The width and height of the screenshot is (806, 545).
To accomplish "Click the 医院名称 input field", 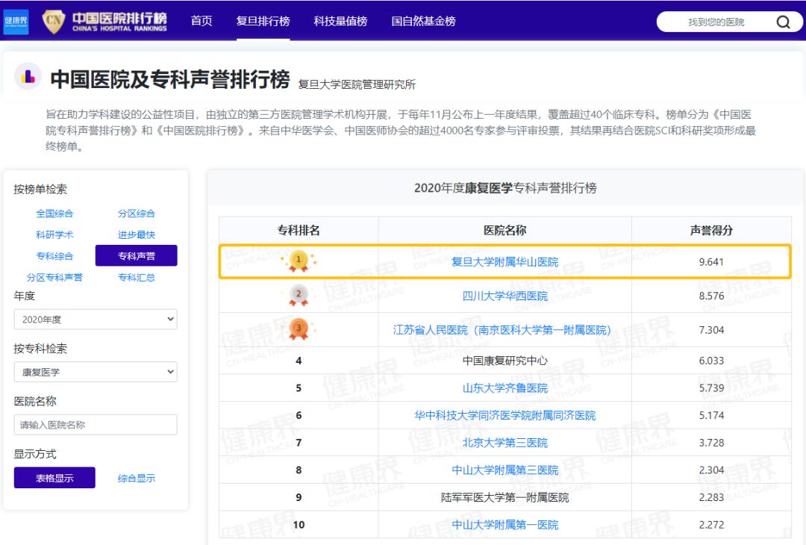I will point(96,425).
